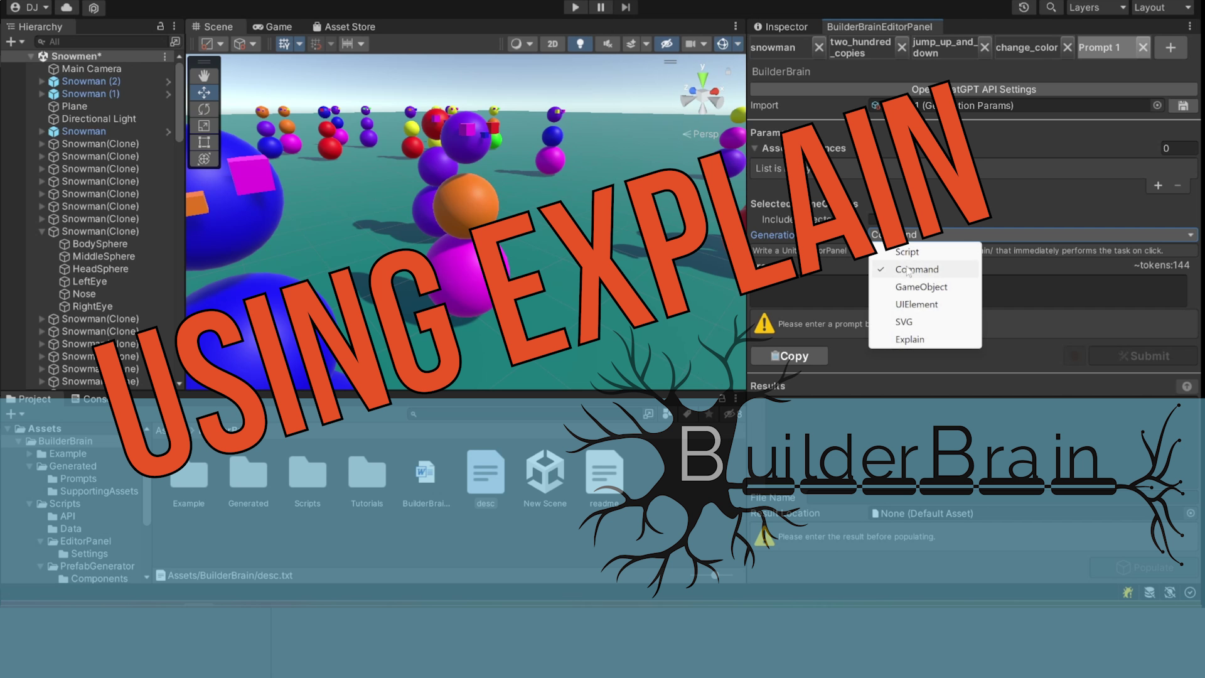Switch to jump_up_and_down prompt tab
The width and height of the screenshot is (1205, 678).
tap(944, 48)
